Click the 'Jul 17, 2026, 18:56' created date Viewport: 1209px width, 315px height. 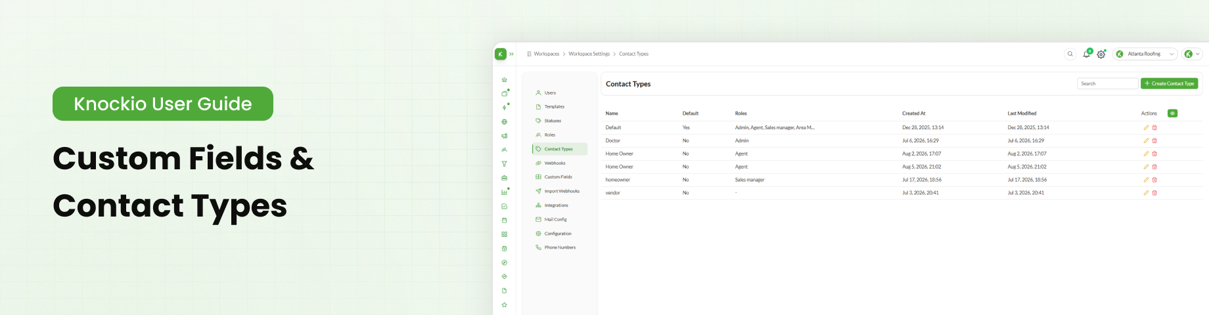click(921, 180)
